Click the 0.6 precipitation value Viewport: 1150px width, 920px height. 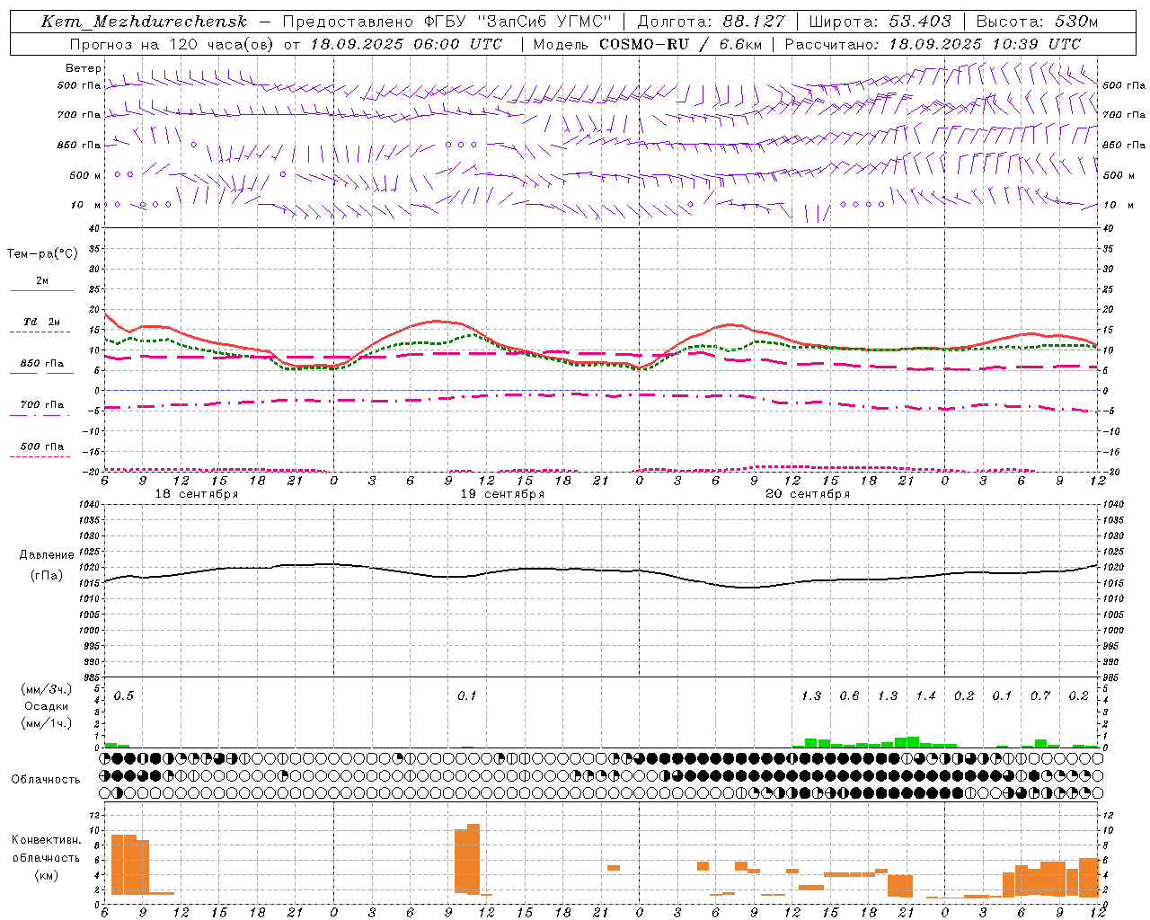tap(849, 696)
